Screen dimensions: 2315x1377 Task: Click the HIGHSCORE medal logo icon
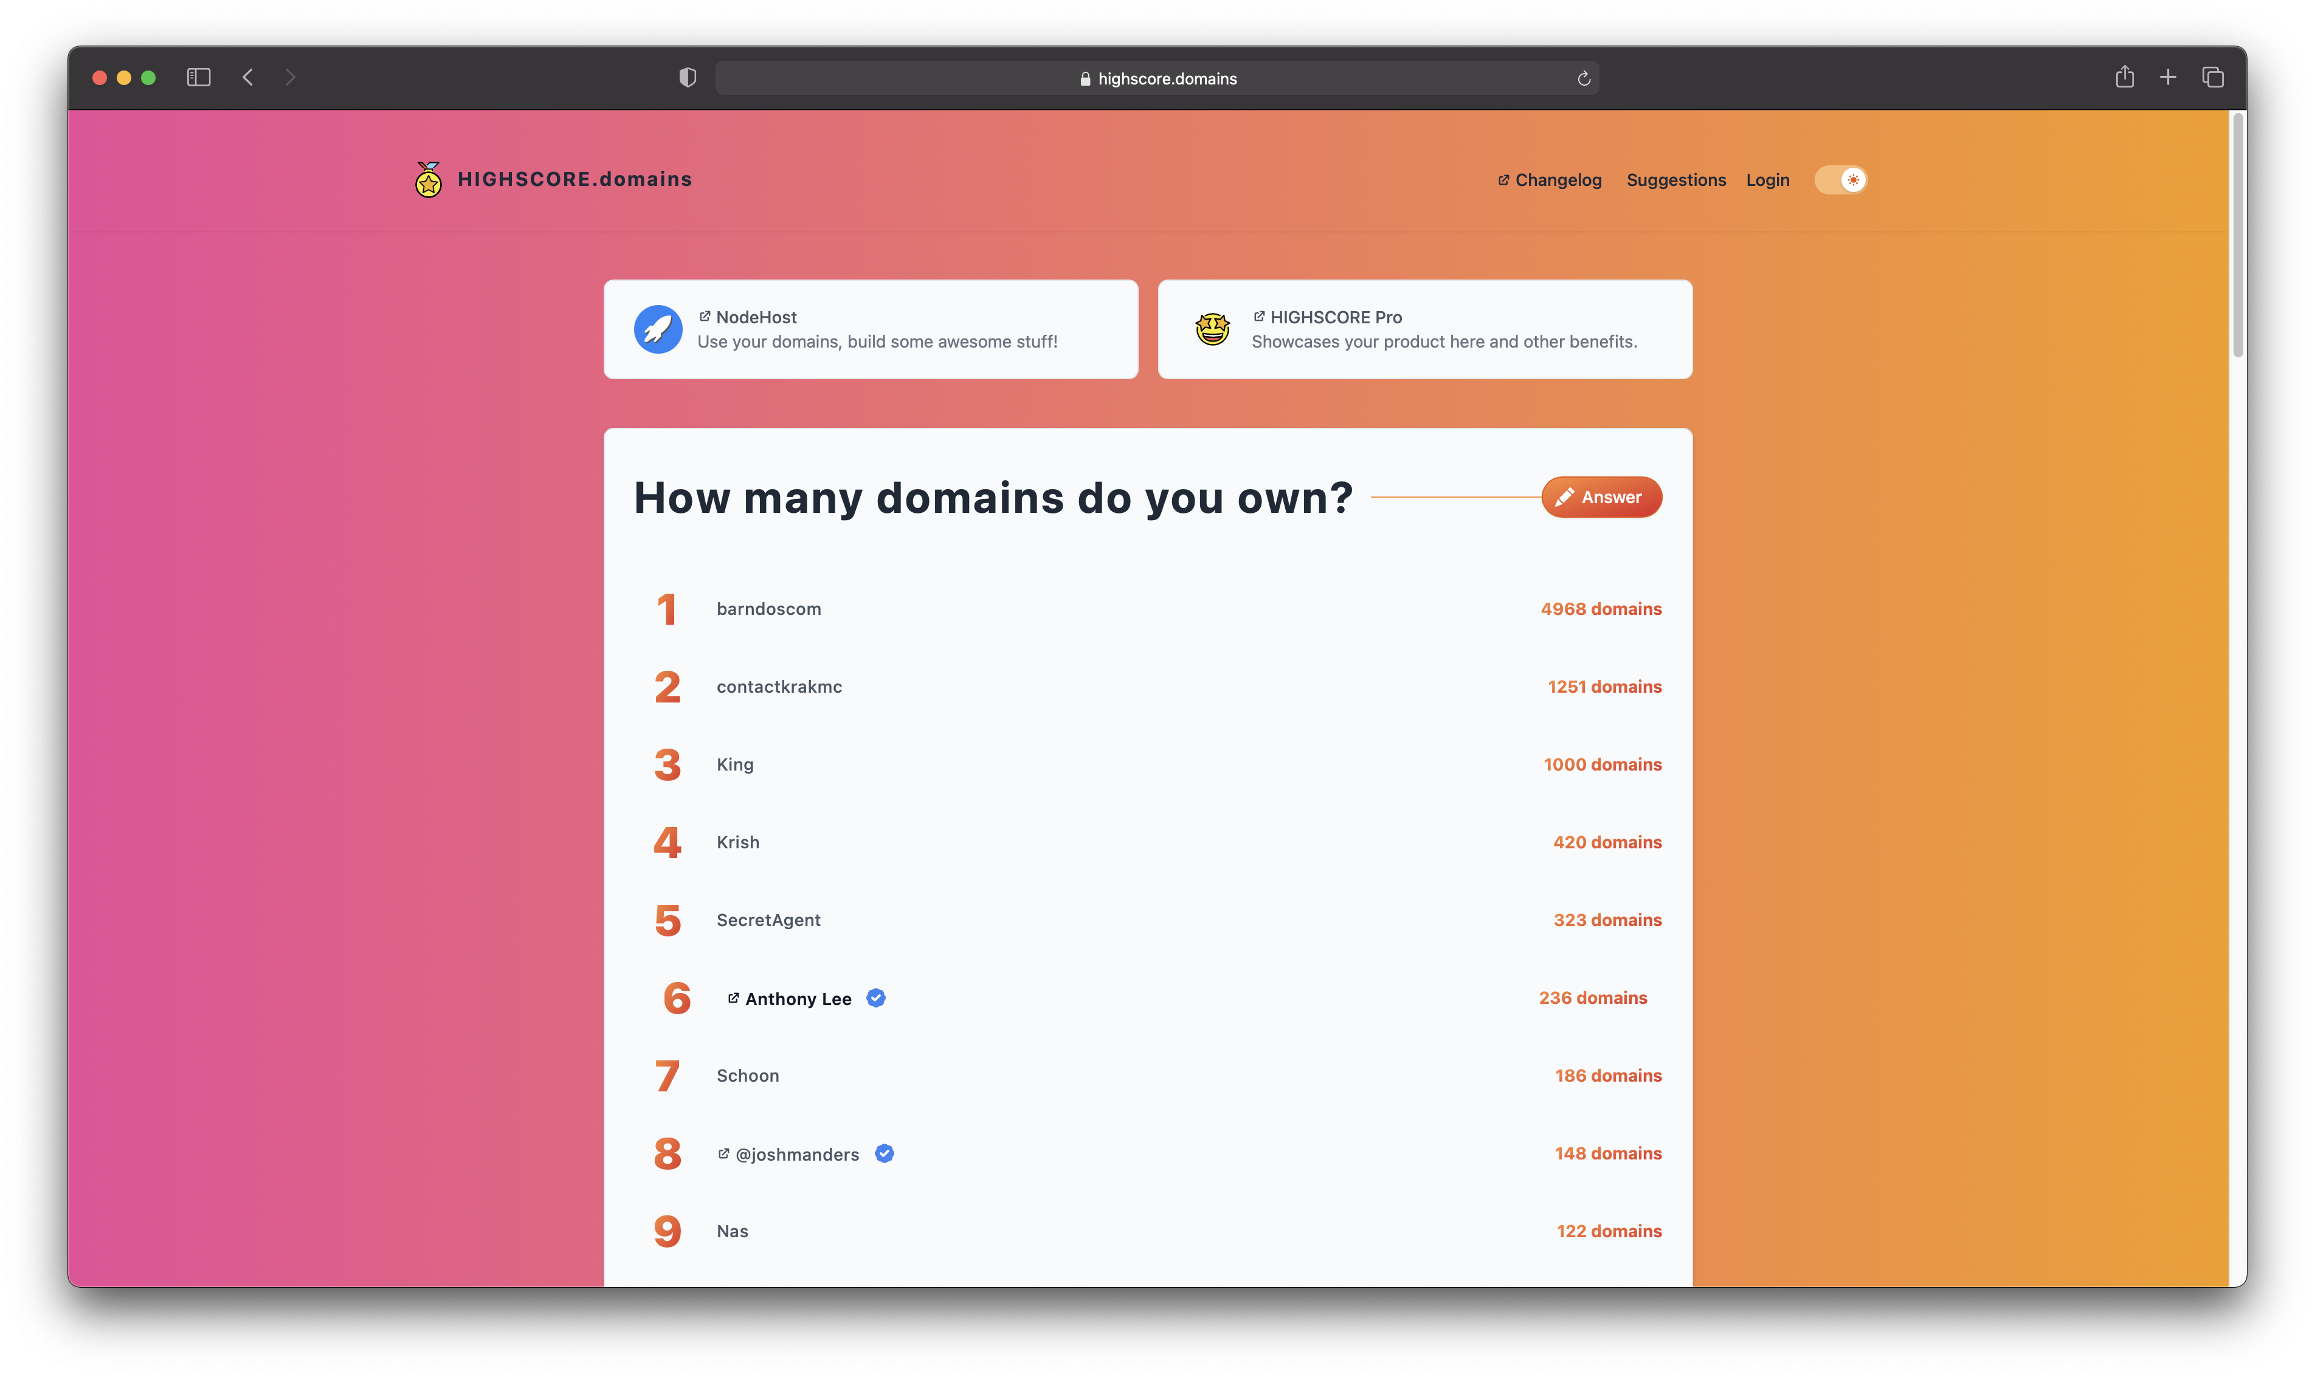tap(428, 180)
